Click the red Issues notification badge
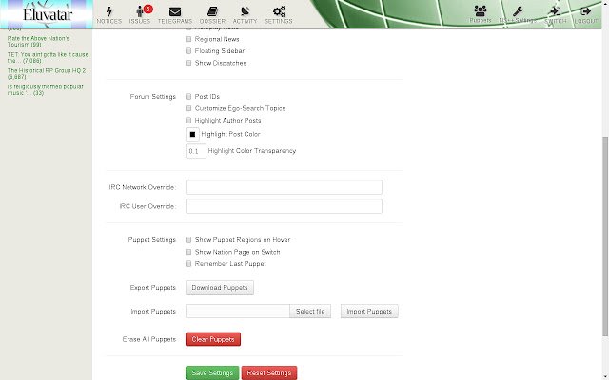Viewport: 609px width, 380px height. click(x=148, y=9)
